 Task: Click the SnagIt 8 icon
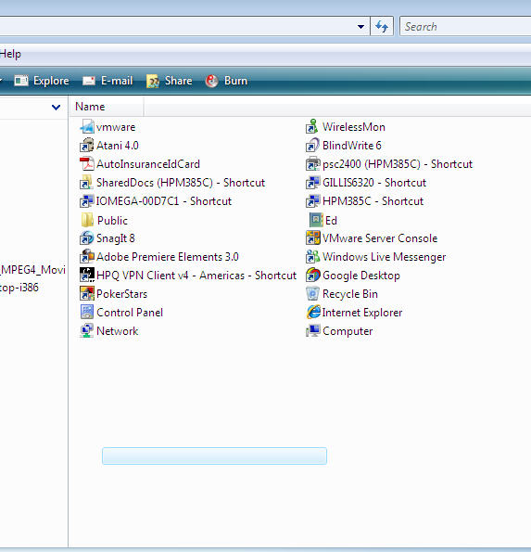click(87, 238)
